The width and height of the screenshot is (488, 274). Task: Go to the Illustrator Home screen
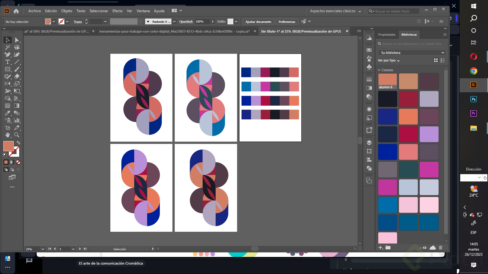click(x=16, y=11)
